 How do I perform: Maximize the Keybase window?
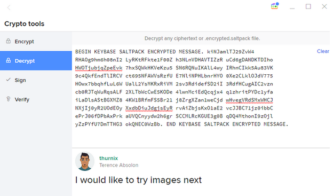click(308, 6)
